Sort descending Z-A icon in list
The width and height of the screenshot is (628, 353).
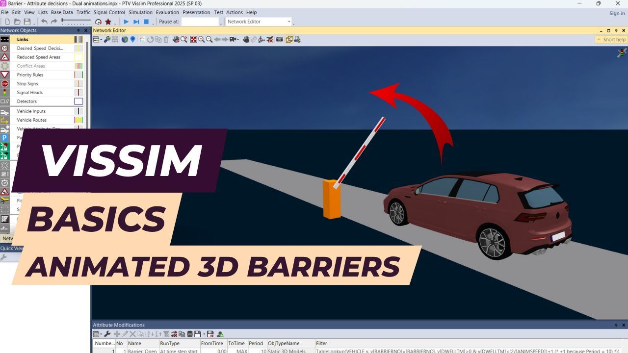click(158, 334)
